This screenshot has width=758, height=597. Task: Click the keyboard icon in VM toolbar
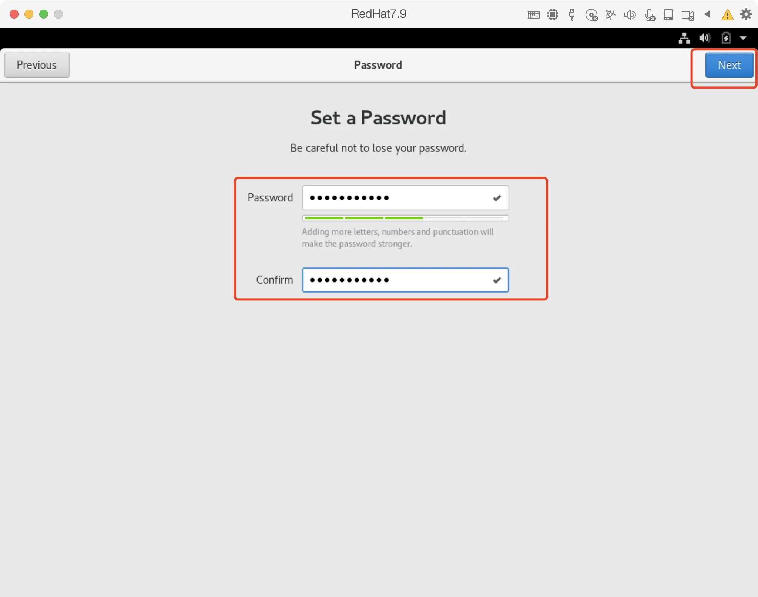coord(533,15)
